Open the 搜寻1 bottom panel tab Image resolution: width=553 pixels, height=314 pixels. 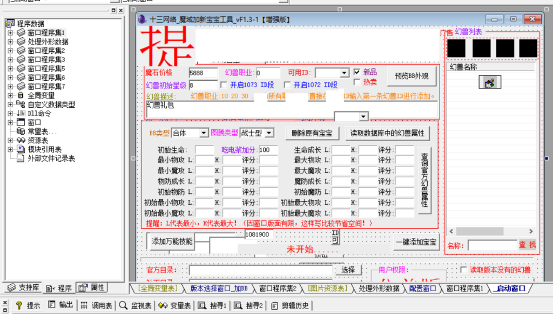coord(213,305)
